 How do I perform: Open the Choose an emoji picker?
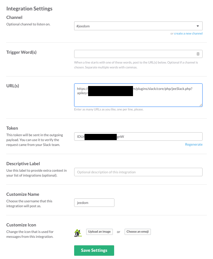pos(138,232)
